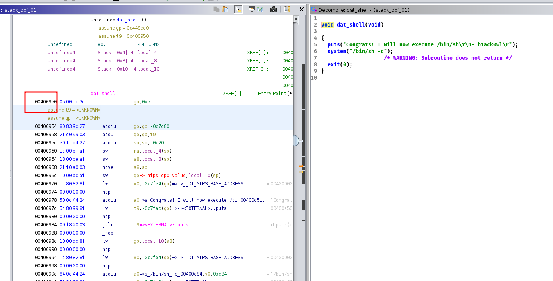The image size is (553, 281).
Task: Click the system call in decompiler
Action: click(x=336, y=51)
